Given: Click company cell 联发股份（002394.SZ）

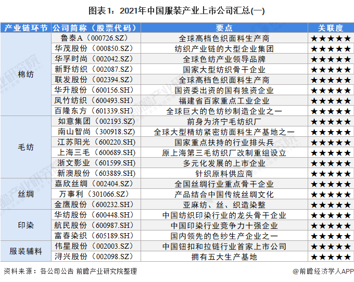Looking at the screenshot, I should click(96, 80).
